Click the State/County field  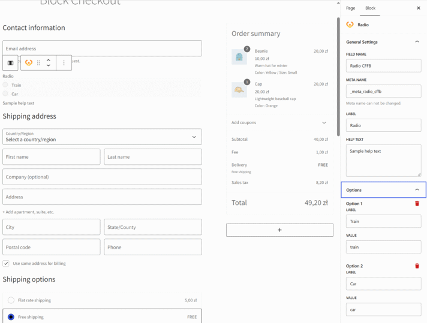[x=153, y=227]
